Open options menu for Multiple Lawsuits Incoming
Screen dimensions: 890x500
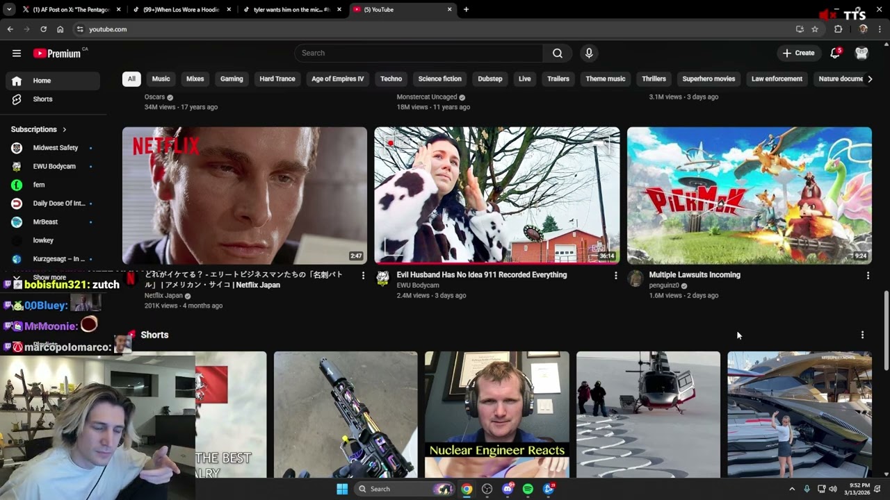868,276
